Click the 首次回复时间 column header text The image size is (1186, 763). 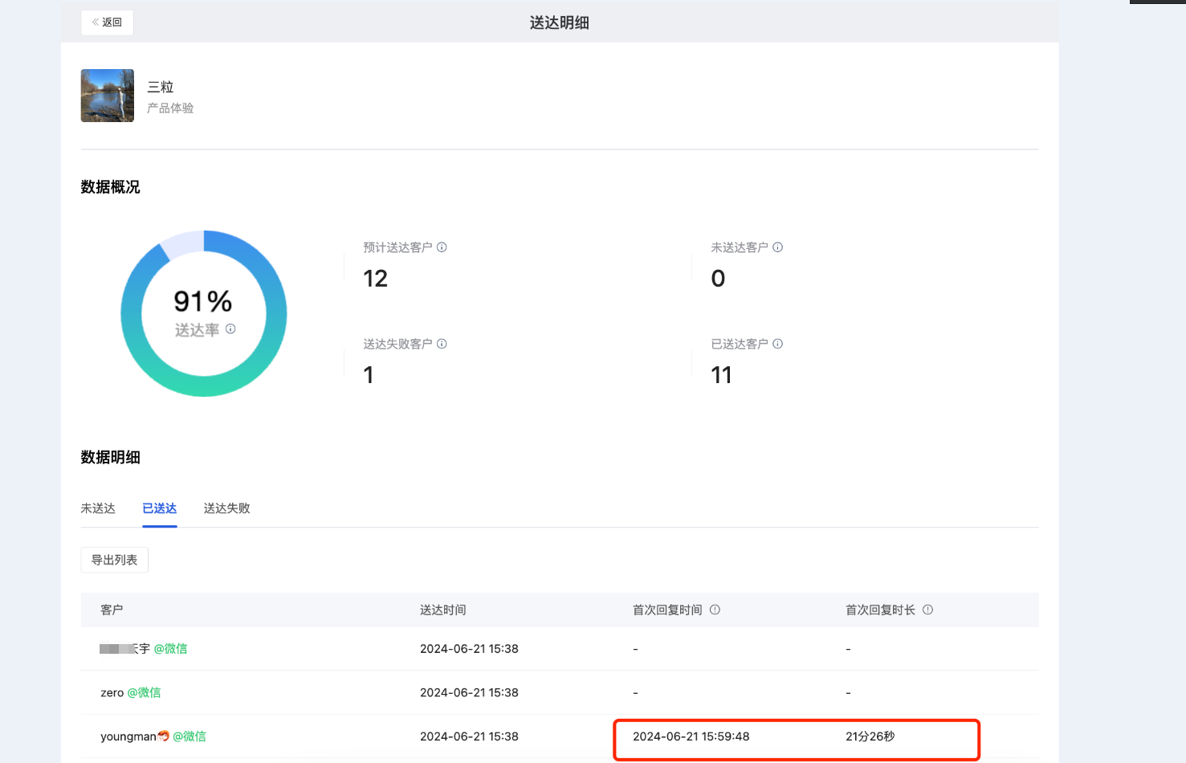(667, 610)
